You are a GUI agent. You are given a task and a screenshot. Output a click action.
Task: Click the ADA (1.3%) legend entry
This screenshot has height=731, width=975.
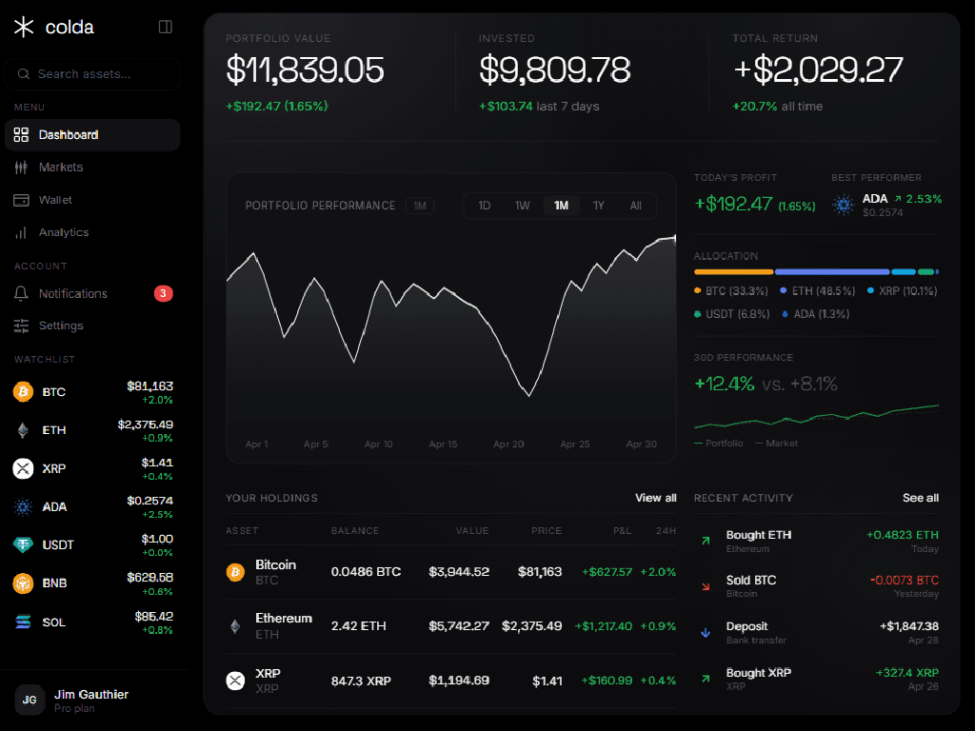point(815,314)
